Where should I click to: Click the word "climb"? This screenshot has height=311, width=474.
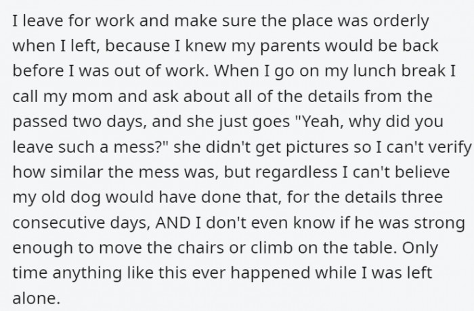pos(272,248)
